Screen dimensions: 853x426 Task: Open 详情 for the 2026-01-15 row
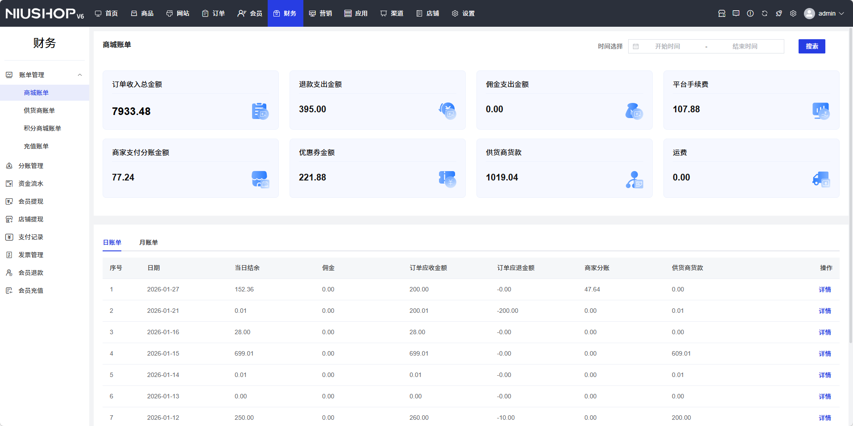824,354
